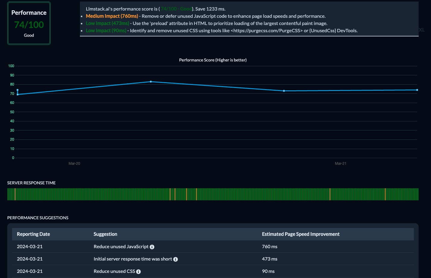Screen dimensions: 431x278
Task: Select the peak data point above 80
Action: click(151, 81)
